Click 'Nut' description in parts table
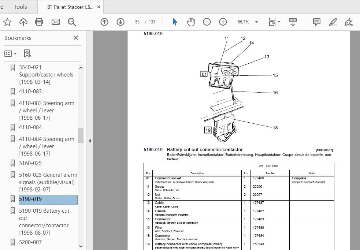 pyautogui.click(x=157, y=195)
